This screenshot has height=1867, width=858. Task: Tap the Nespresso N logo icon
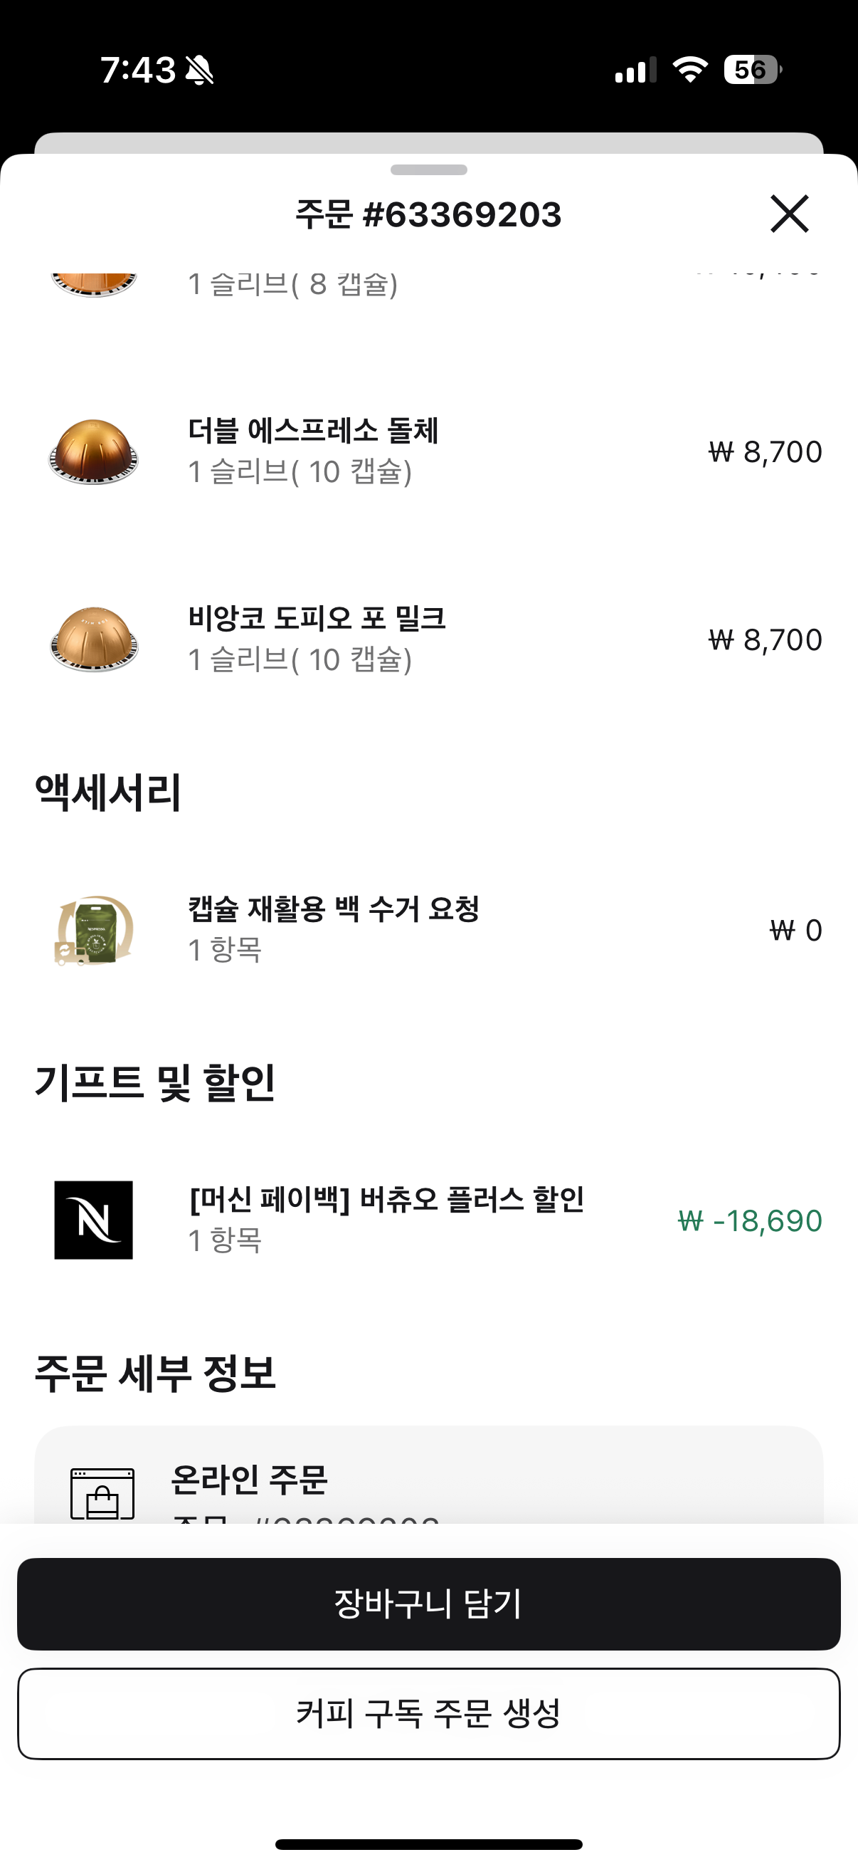coord(93,1220)
